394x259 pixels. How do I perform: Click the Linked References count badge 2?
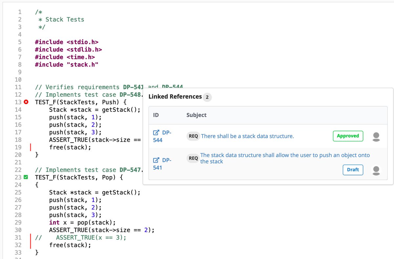point(207,97)
